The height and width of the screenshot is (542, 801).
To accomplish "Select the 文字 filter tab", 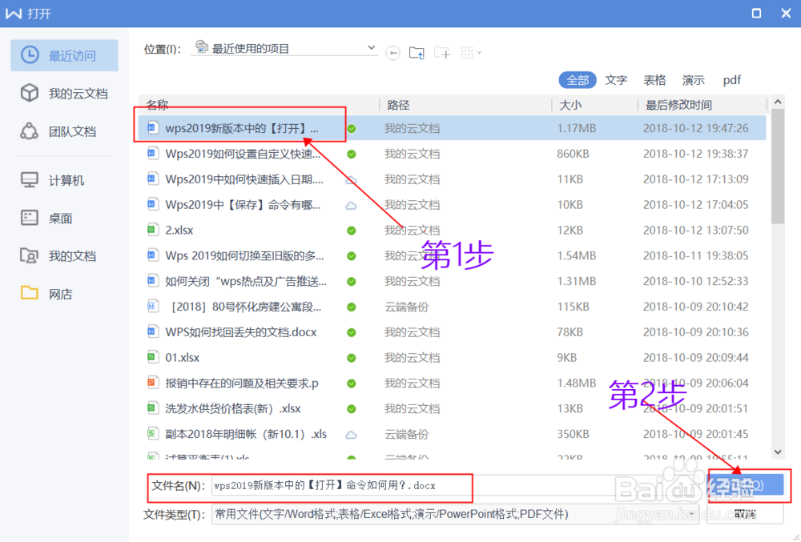I will point(616,80).
